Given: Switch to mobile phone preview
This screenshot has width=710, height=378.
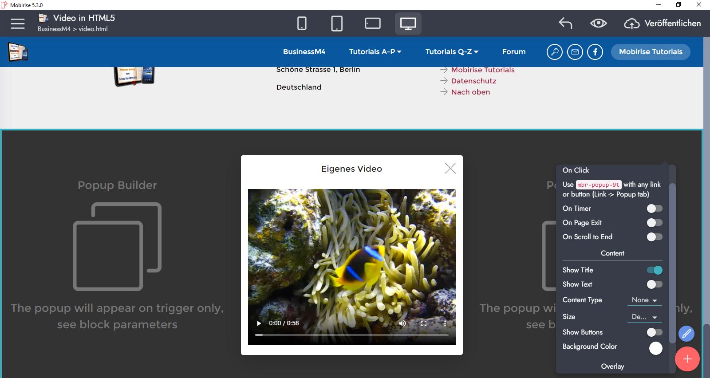Looking at the screenshot, I should [x=302, y=24].
